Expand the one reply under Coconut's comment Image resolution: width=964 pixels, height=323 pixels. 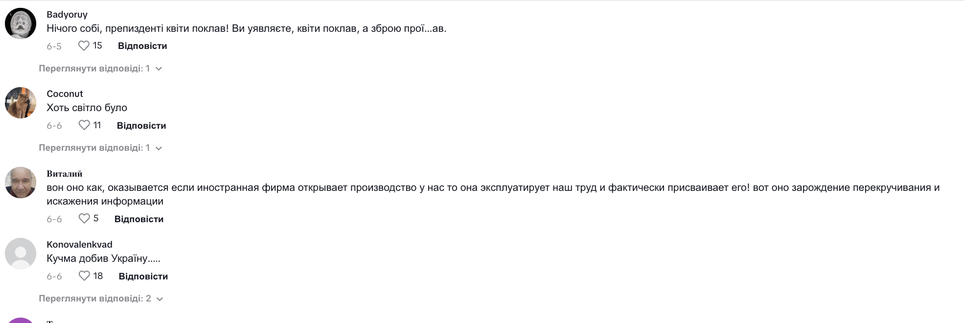[x=100, y=148]
